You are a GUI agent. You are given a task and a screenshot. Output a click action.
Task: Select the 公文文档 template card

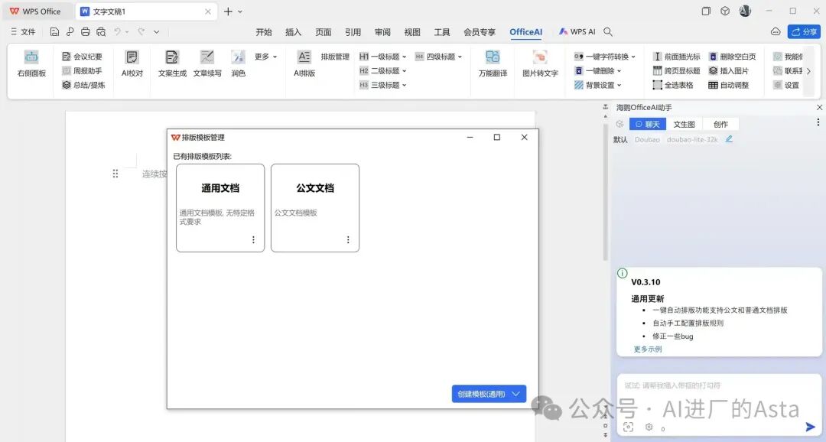[x=315, y=207]
